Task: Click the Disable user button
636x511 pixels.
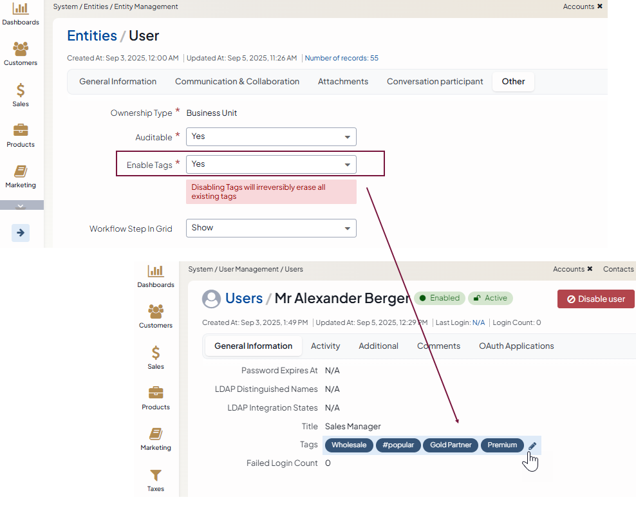Action: click(x=595, y=299)
